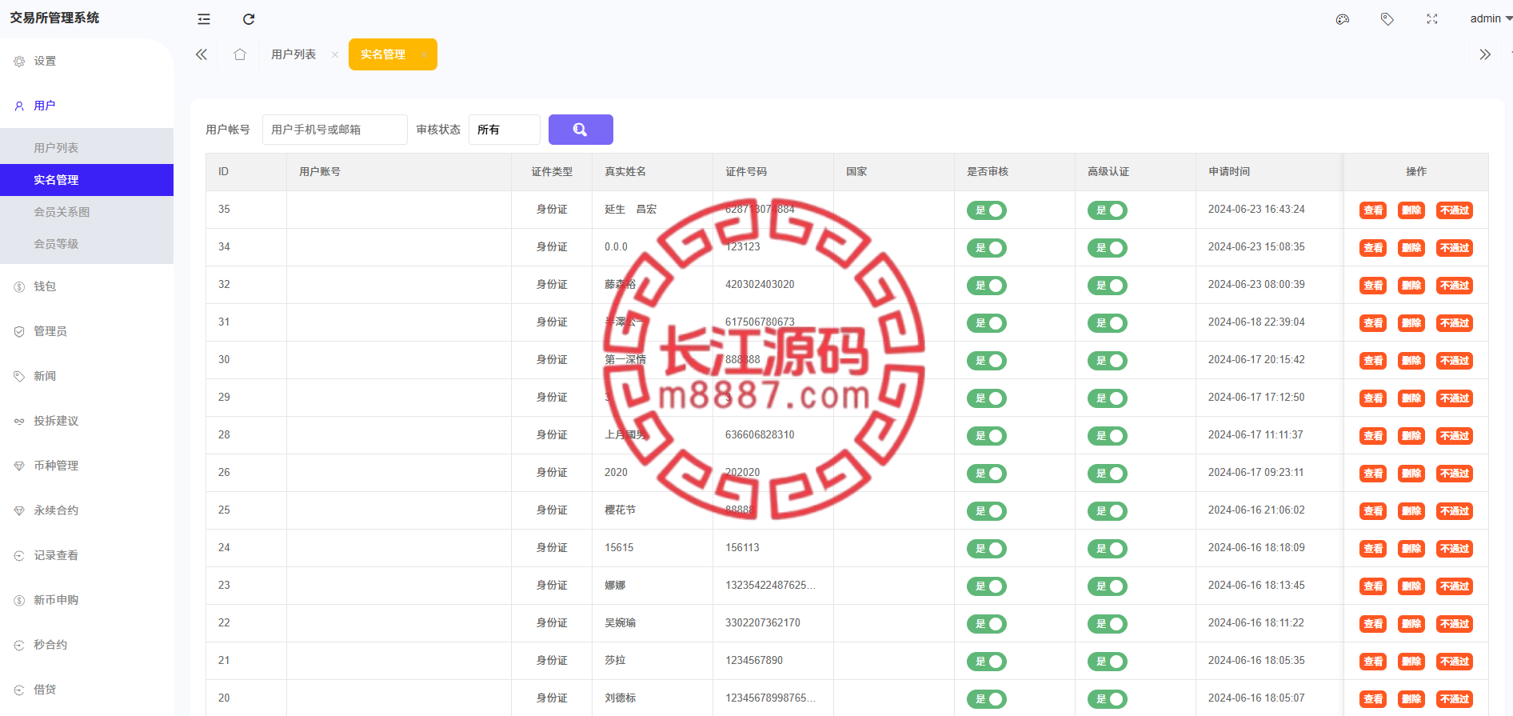Viewport: 1513px width, 716px height.
Task: Click 删除 button for ID 26
Action: point(1411,474)
